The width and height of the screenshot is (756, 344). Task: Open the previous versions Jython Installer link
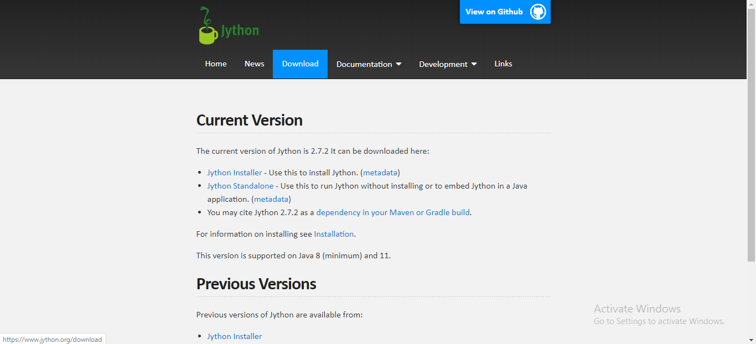[235, 336]
